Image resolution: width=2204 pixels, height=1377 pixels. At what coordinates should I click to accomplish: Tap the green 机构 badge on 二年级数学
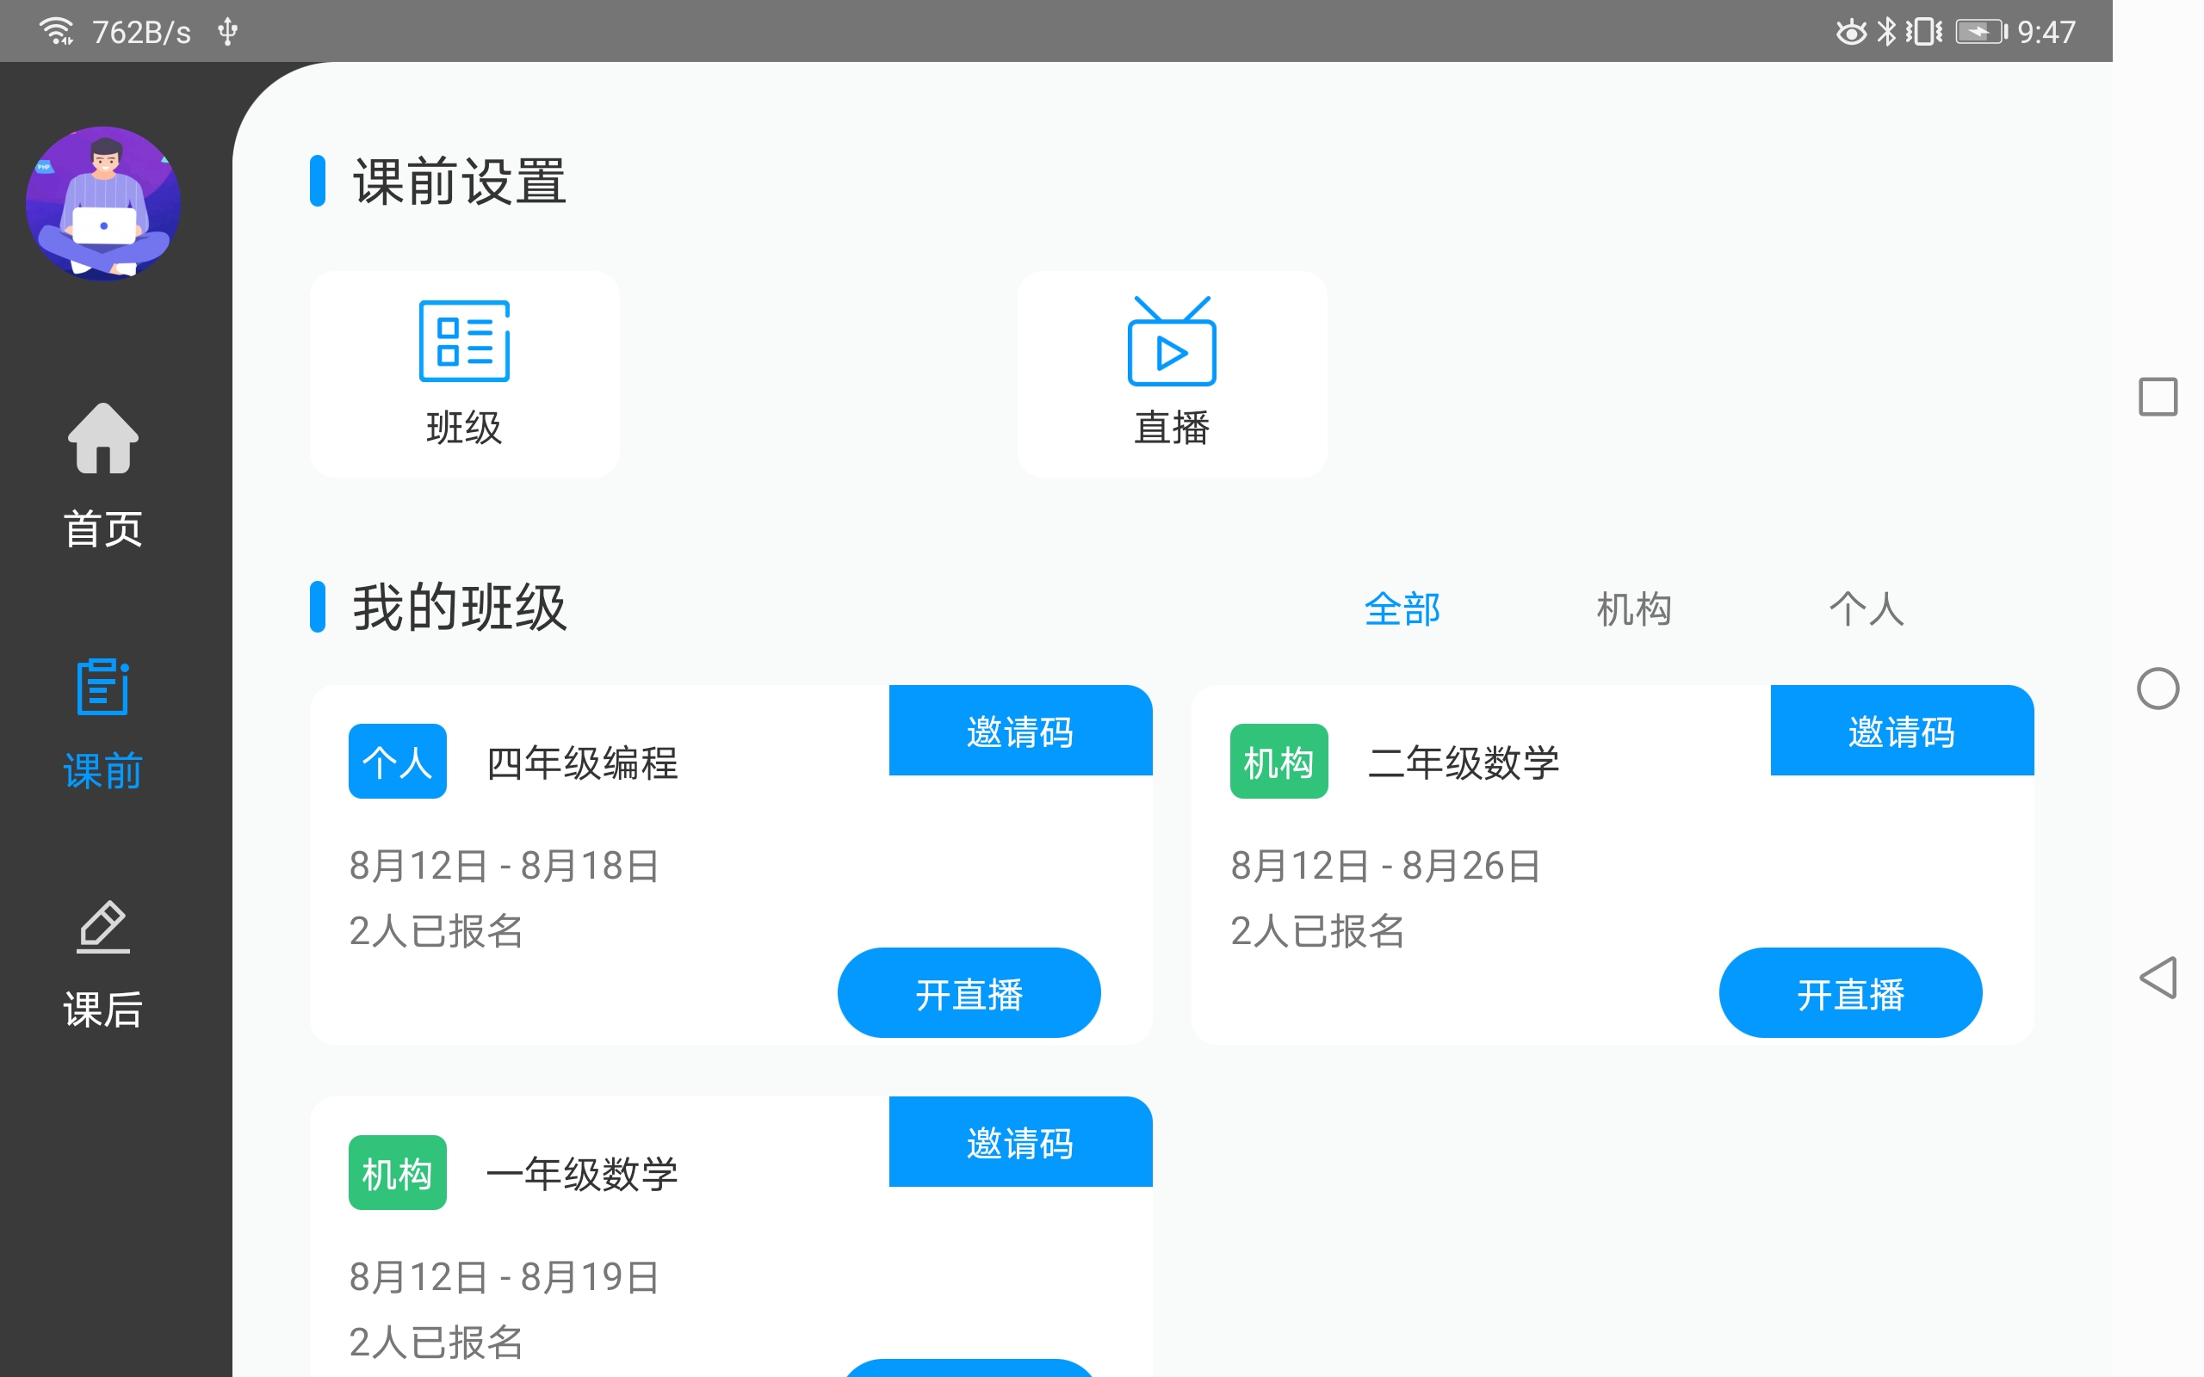(x=1278, y=763)
